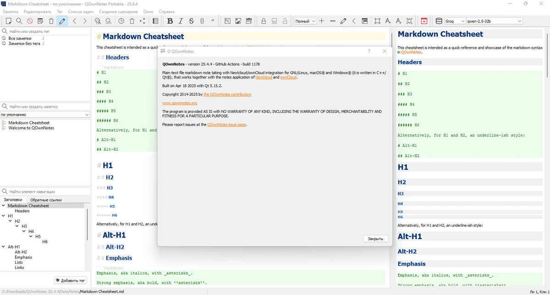Image resolution: width=550 pixels, height=295 pixels.
Task: Click the red square toolbar icon
Action: point(424,21)
